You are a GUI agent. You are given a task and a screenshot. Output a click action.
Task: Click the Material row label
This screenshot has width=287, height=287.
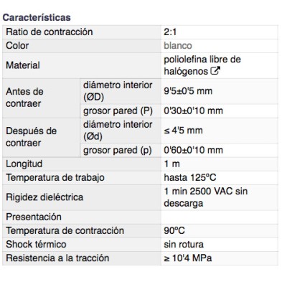(82, 65)
